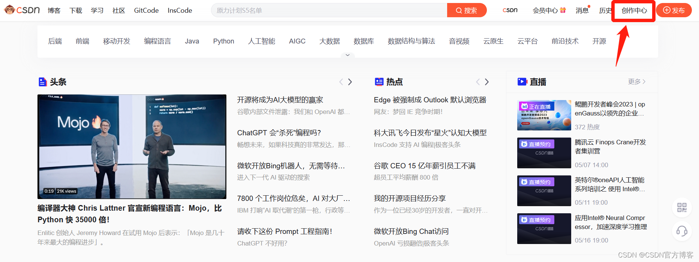Go to next 头条 page arrow

tap(350, 82)
